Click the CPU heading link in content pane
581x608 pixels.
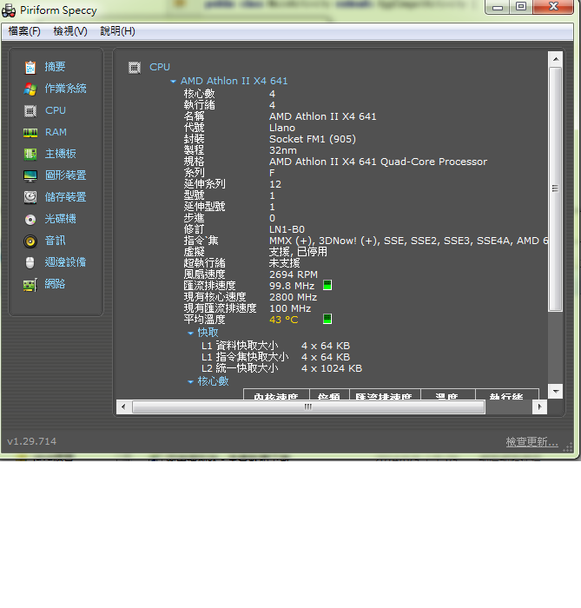click(160, 67)
